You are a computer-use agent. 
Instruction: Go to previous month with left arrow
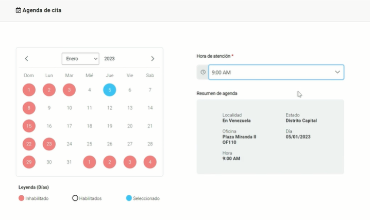[x=27, y=59]
